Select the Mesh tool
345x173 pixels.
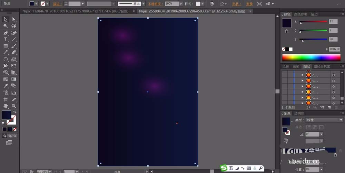click(6, 79)
